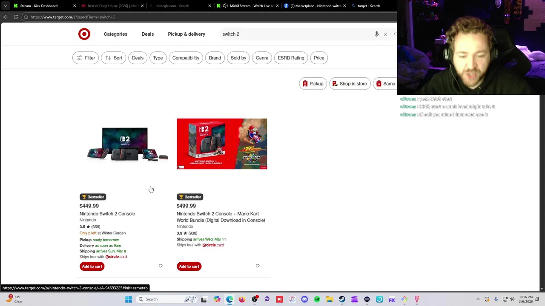
Task: Open Discord from taskbar
Action: pyautogui.click(x=304, y=299)
